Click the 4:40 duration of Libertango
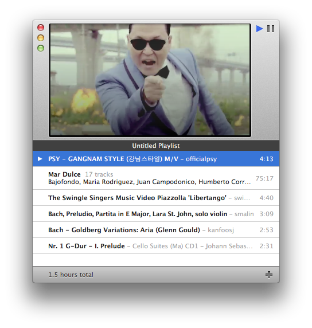The width and height of the screenshot is (312, 328). point(266,198)
